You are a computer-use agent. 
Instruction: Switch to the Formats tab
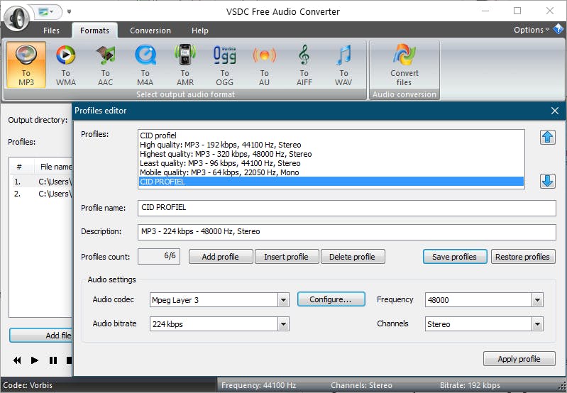[95, 31]
